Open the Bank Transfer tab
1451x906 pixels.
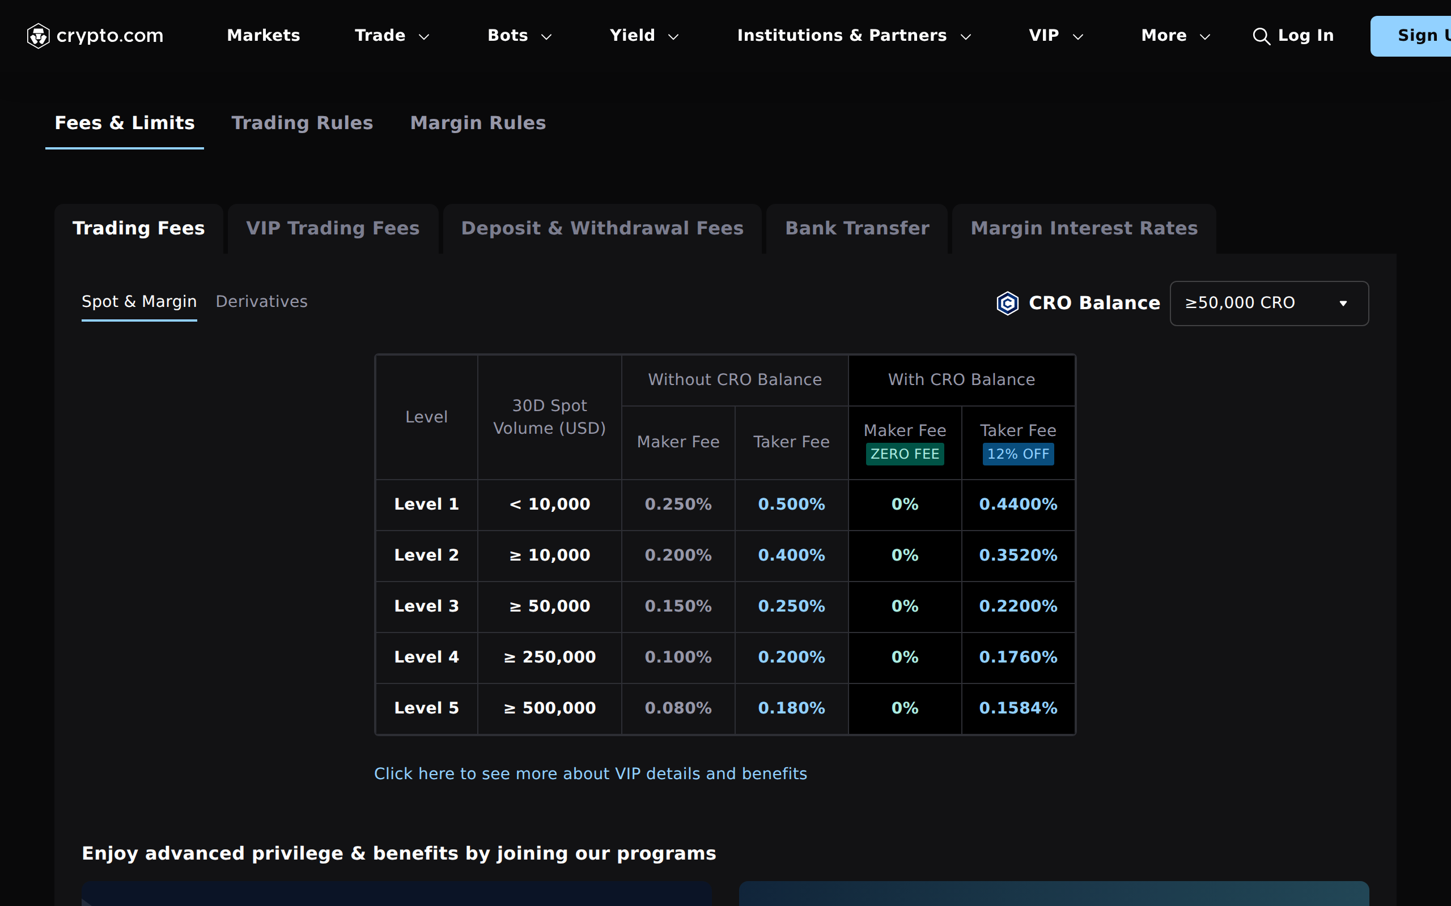click(857, 228)
